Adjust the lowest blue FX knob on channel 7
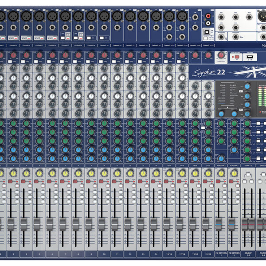This screenshot has width=266, height=266. [x=65, y=159]
